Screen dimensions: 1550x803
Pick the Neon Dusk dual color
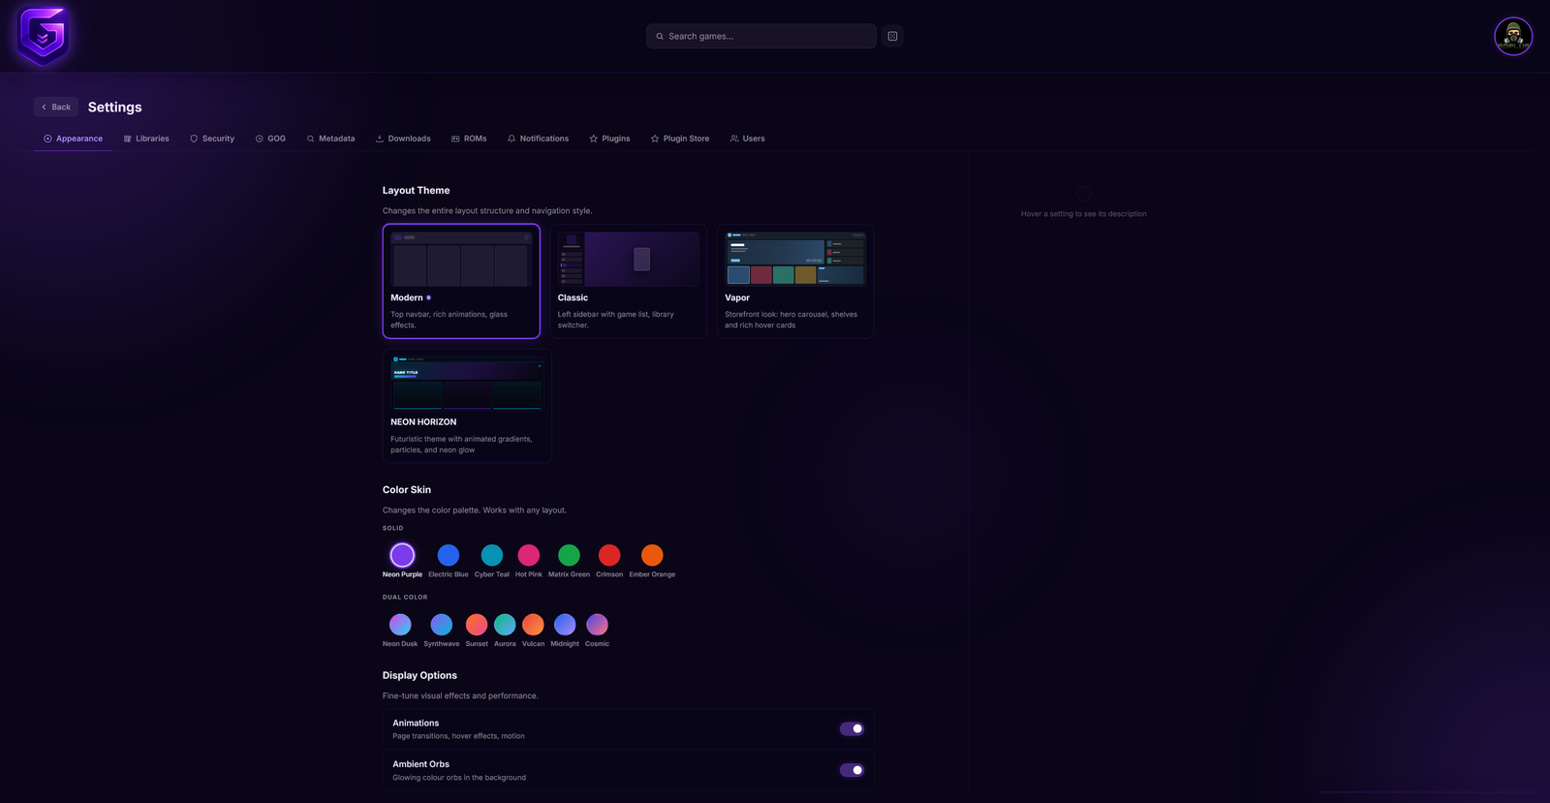click(x=400, y=625)
